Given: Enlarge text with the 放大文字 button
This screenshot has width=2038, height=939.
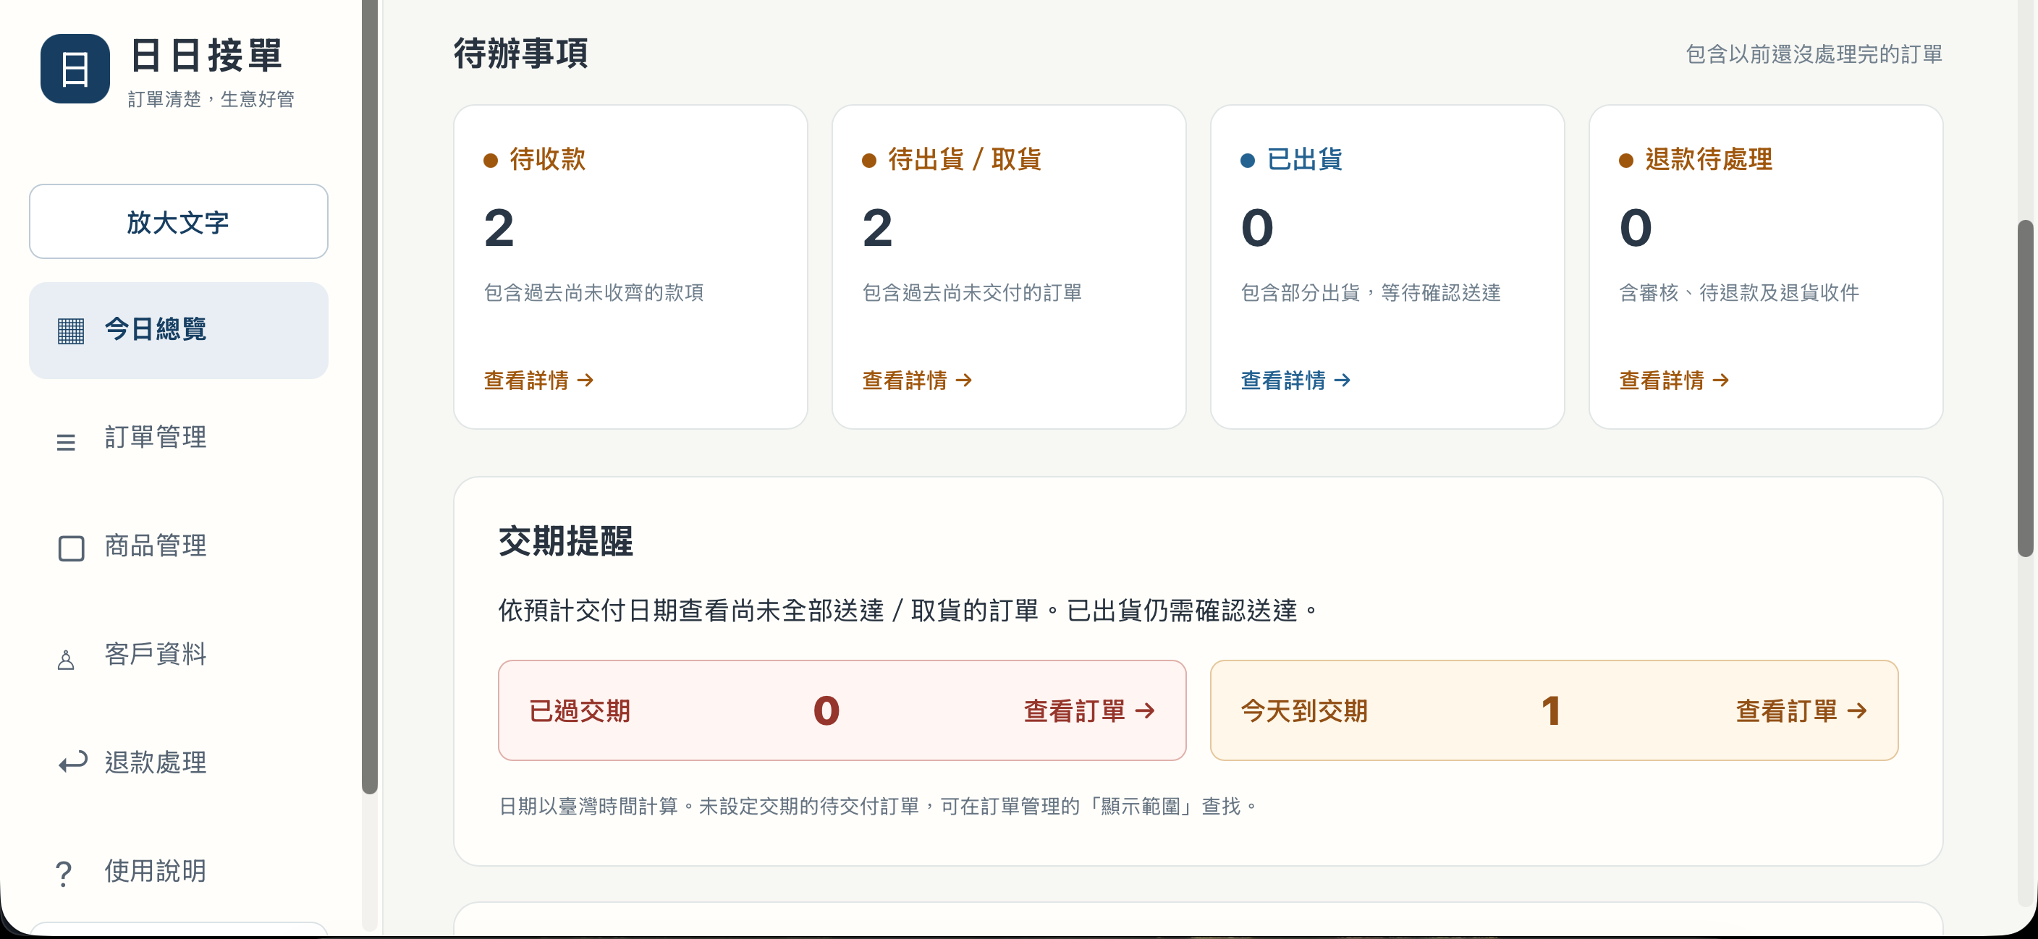Looking at the screenshot, I should tap(179, 221).
